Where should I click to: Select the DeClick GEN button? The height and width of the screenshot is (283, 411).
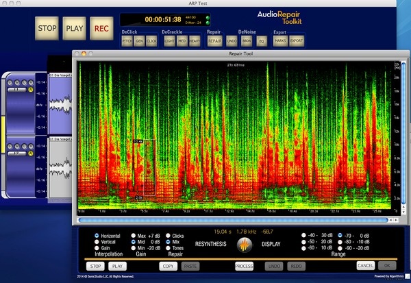(x=139, y=42)
